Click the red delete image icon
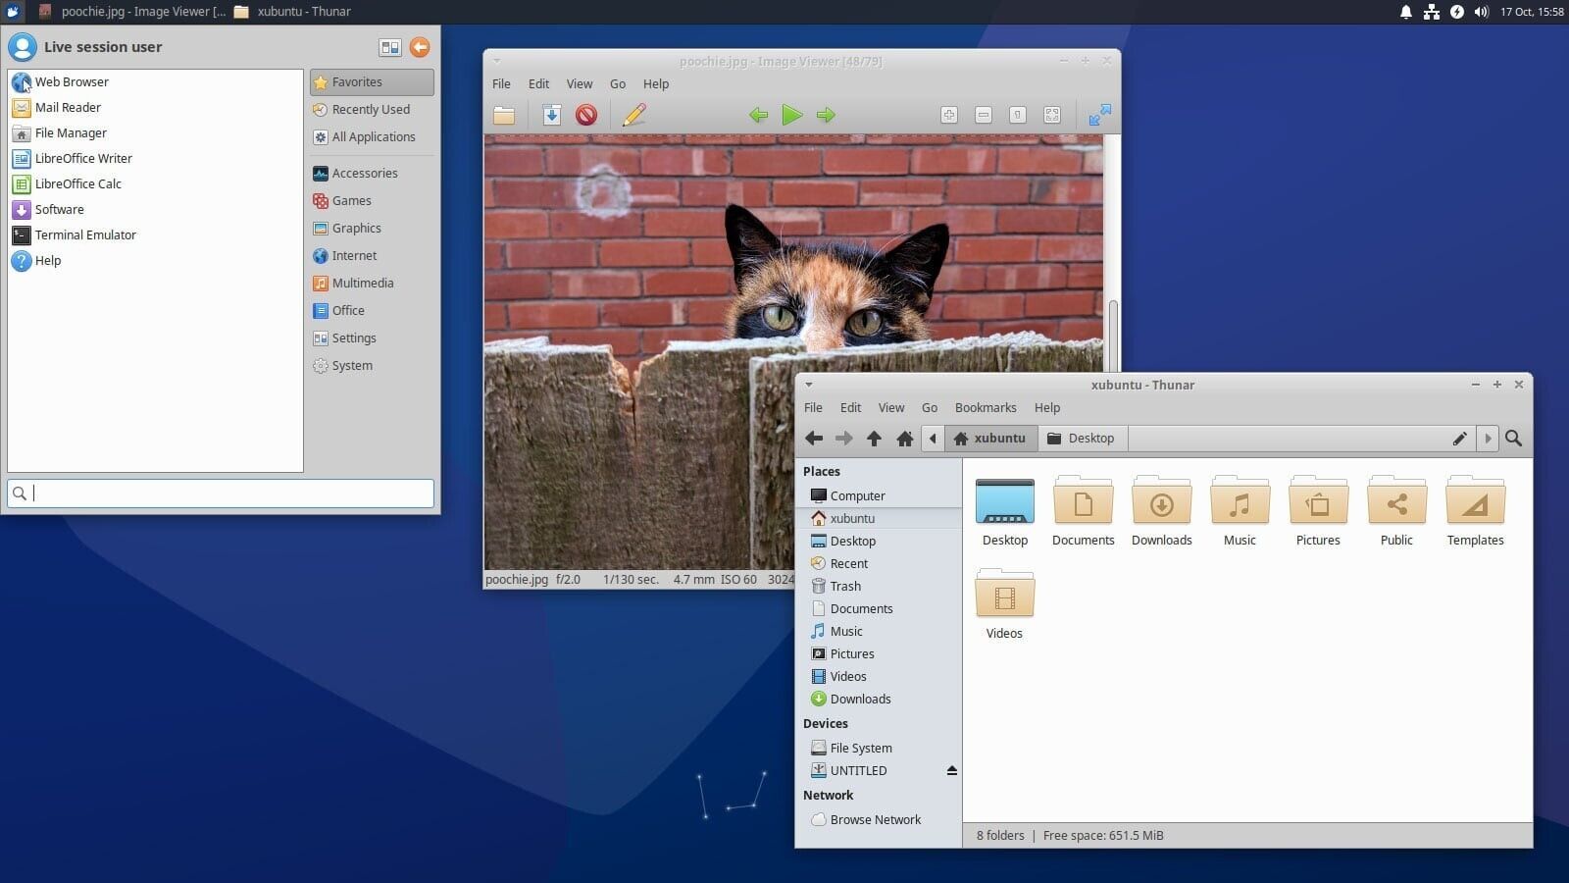The height and width of the screenshot is (883, 1569). point(586,115)
